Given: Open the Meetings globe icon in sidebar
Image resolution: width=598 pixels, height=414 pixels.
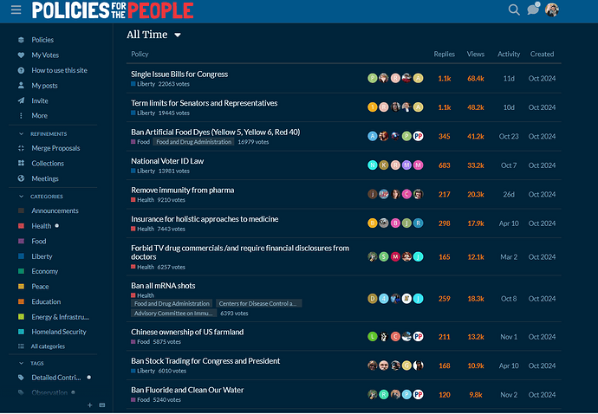Looking at the screenshot, I should click(x=21, y=178).
